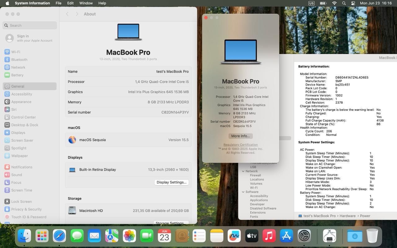397x248 pixels.
Task: Open Music from the Dock
Action: point(269,236)
